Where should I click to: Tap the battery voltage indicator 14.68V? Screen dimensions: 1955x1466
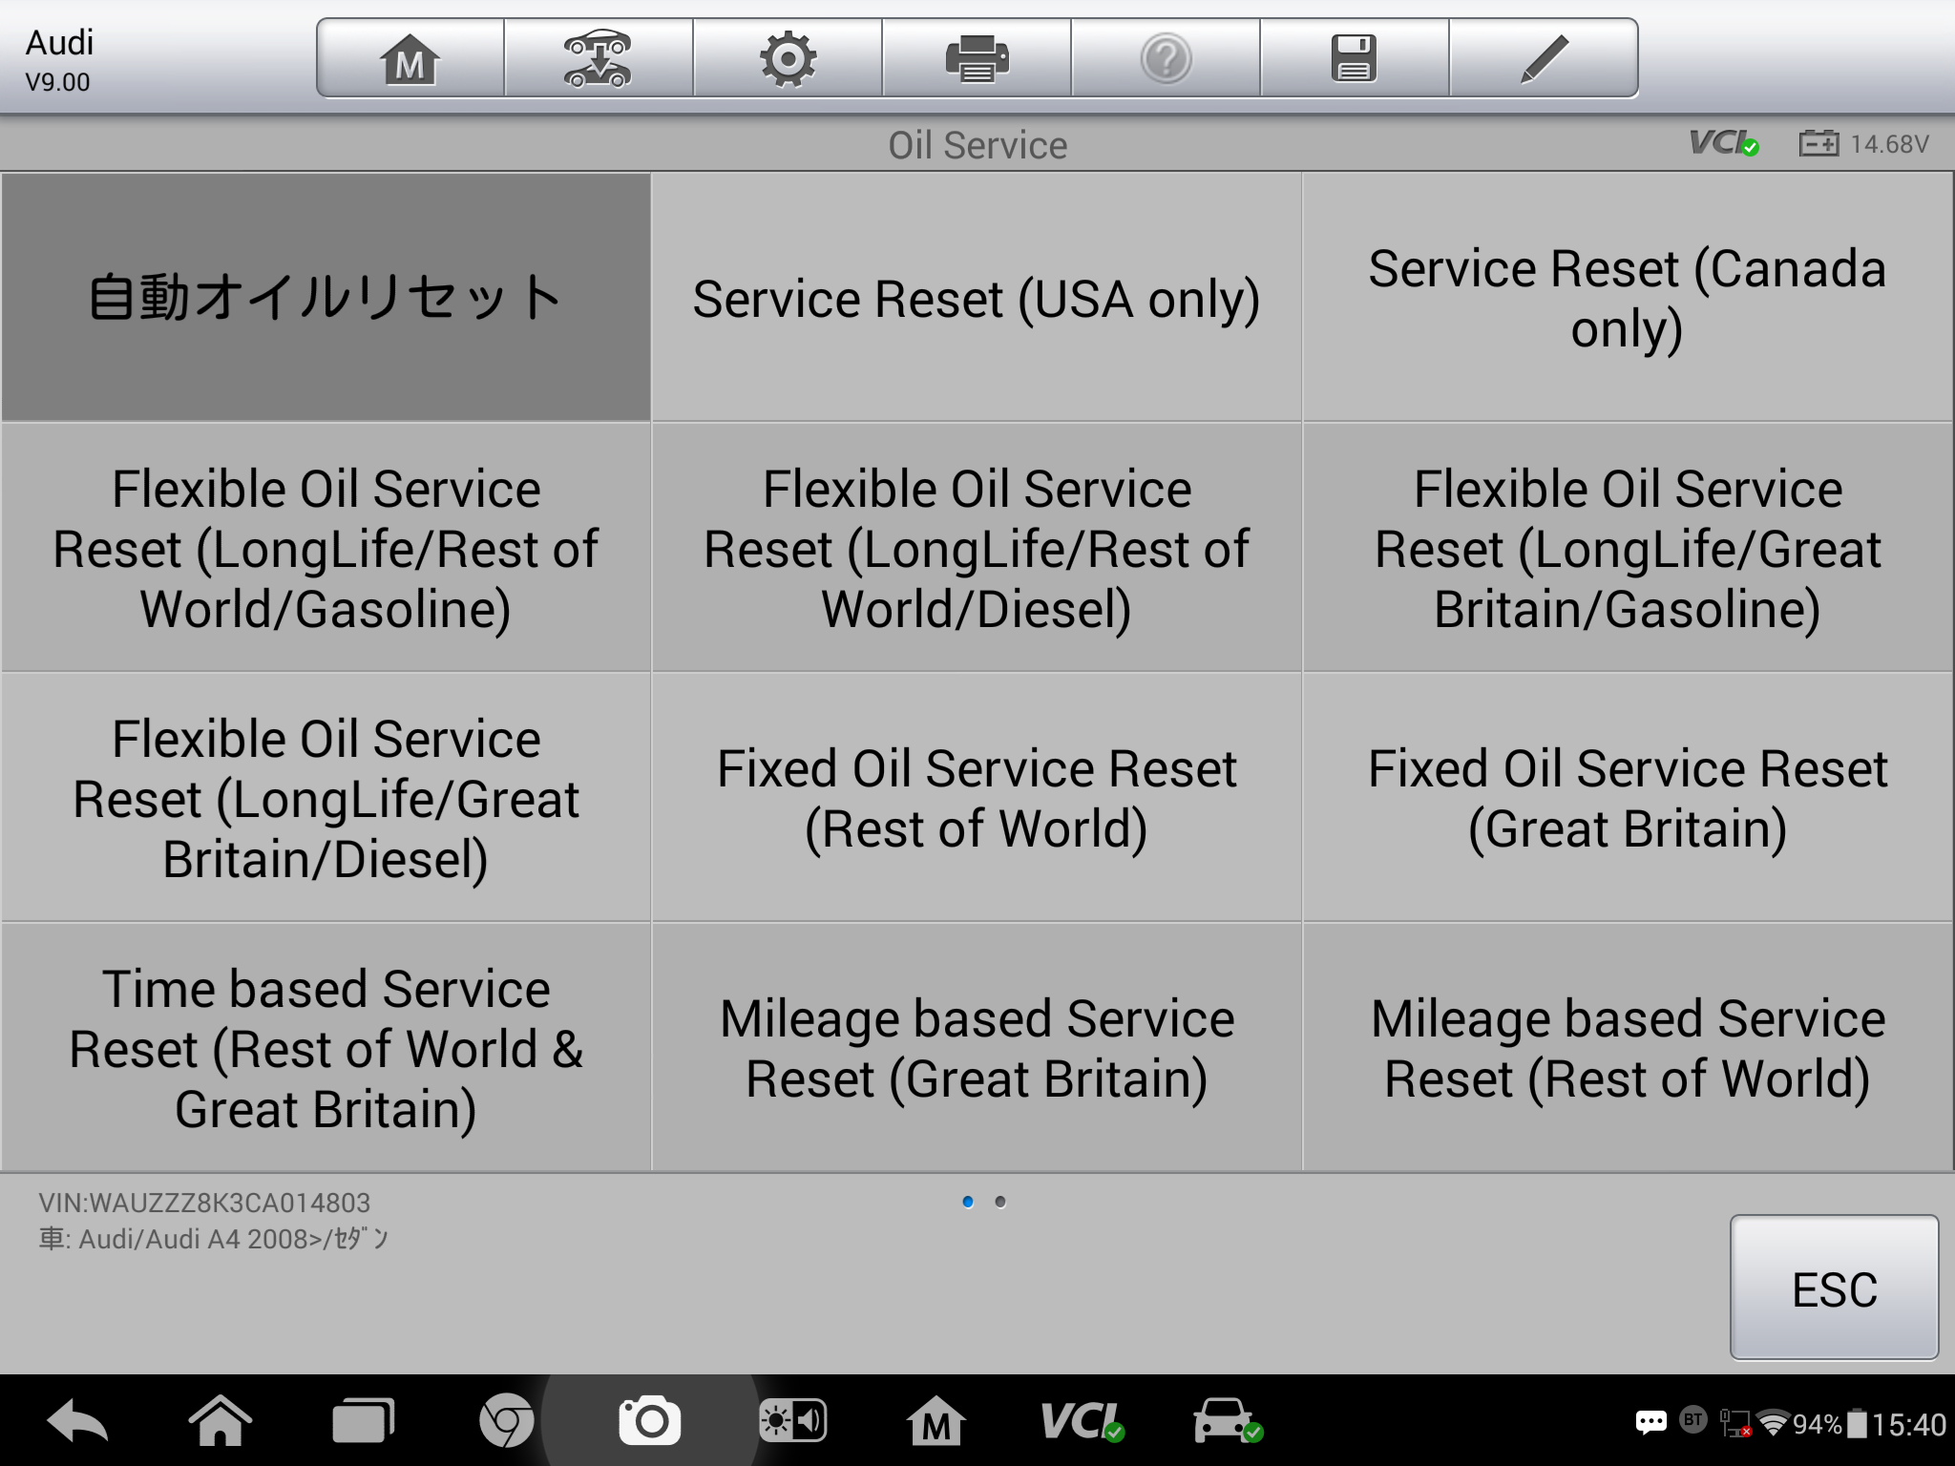[x=1864, y=144]
